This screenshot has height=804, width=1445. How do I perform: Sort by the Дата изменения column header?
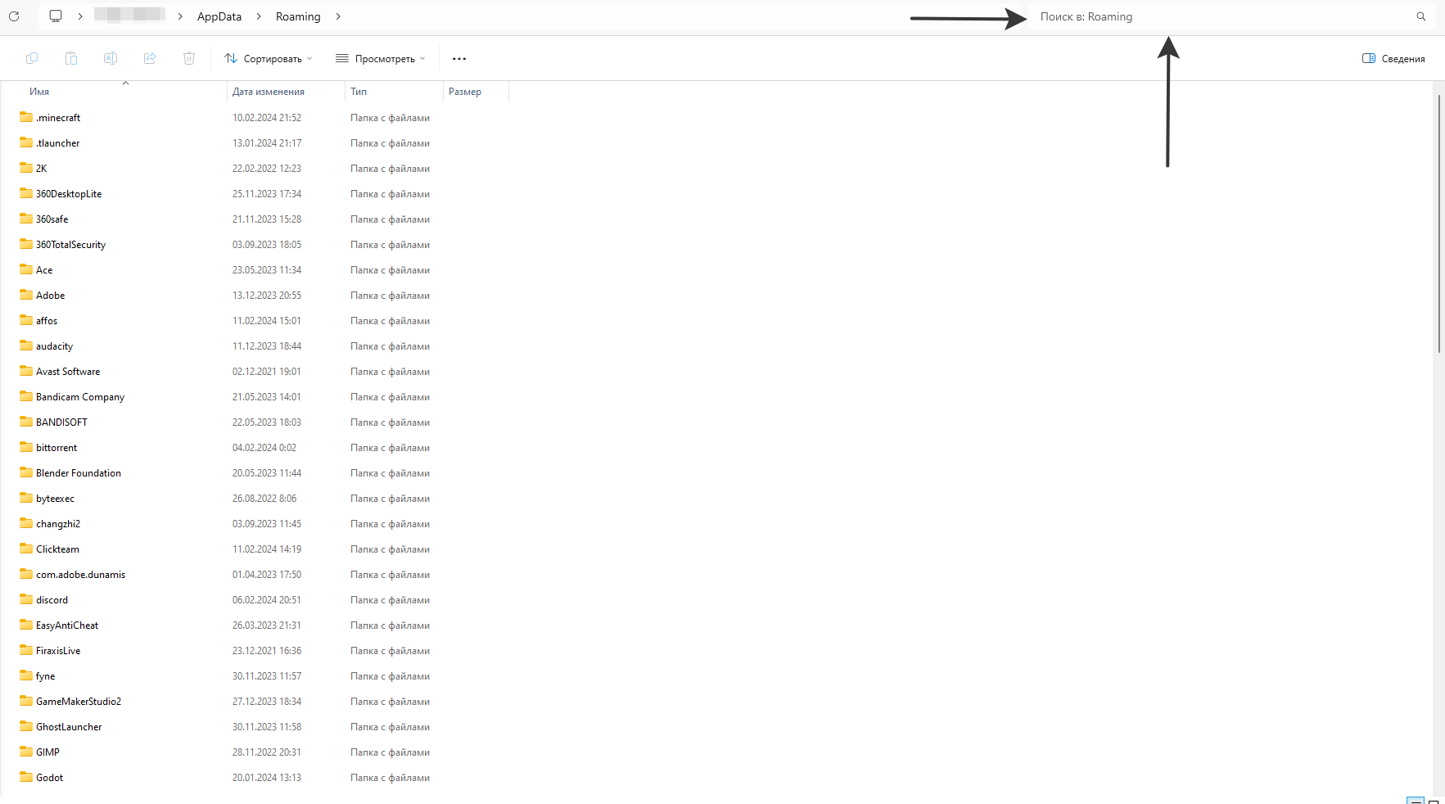click(269, 92)
